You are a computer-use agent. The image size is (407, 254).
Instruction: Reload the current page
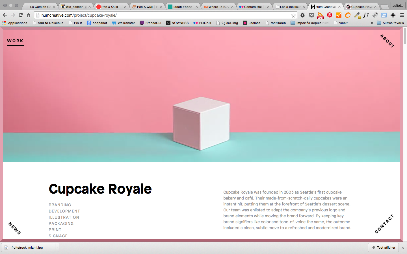pyautogui.click(x=21, y=15)
